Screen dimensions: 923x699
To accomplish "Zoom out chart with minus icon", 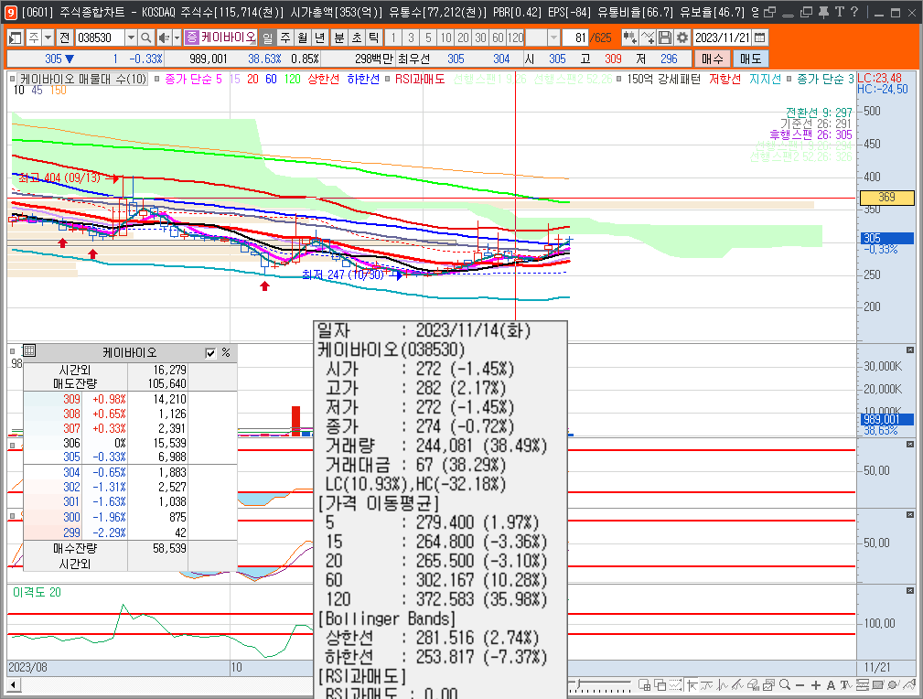I will pyautogui.click(x=800, y=685).
